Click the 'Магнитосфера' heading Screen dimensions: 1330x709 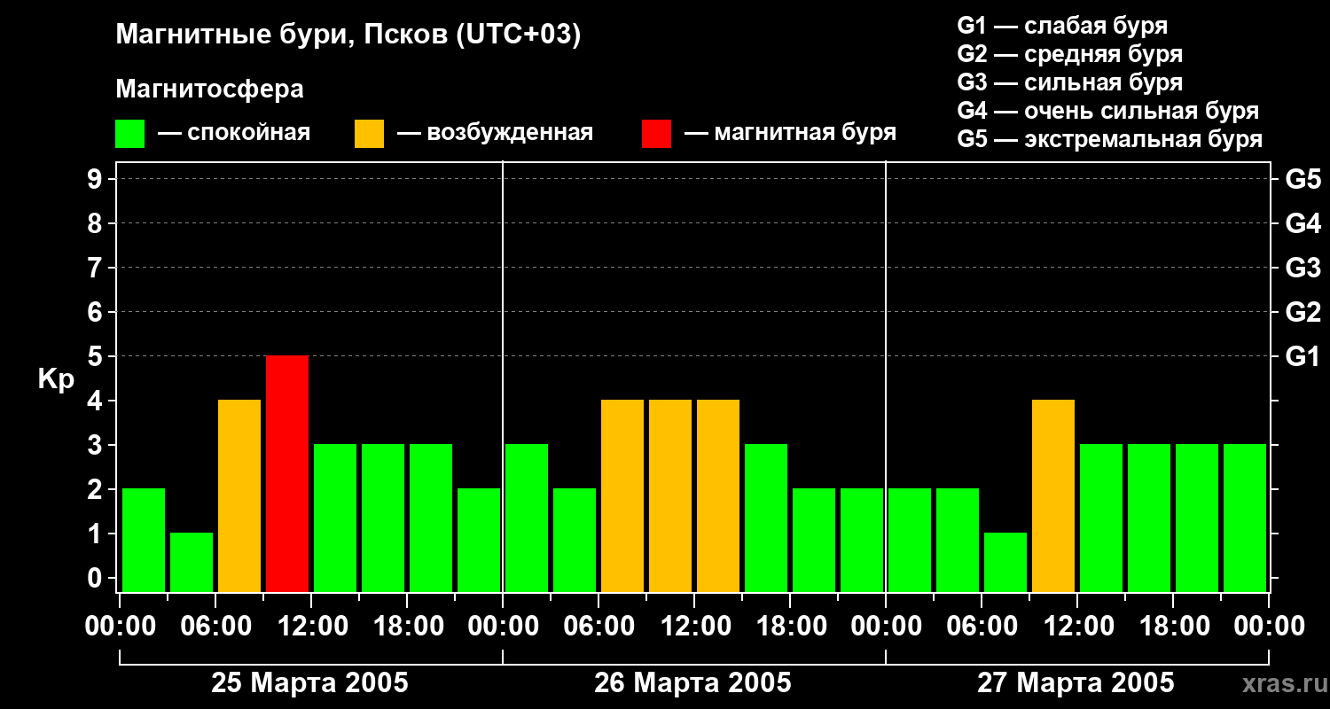tap(209, 90)
